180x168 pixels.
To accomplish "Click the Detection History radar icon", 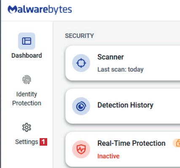I will [81, 106].
